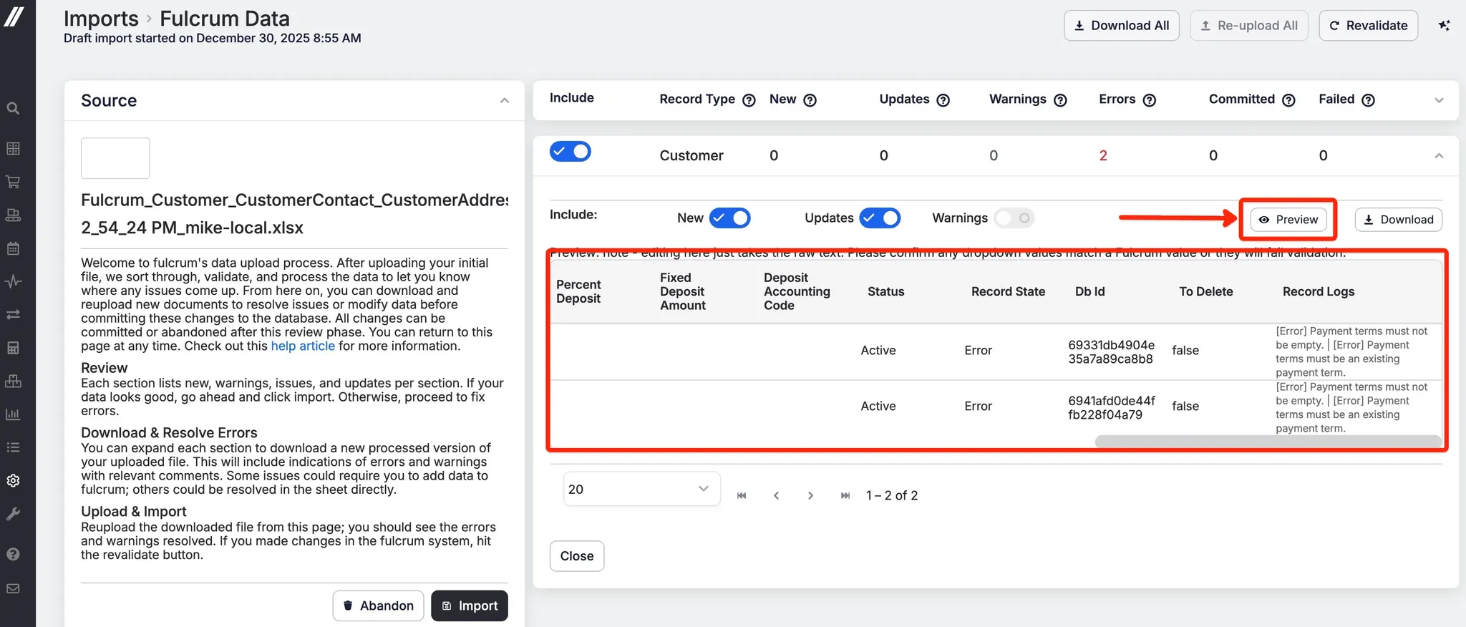Open the wrench tools sidebar icon

point(13,514)
